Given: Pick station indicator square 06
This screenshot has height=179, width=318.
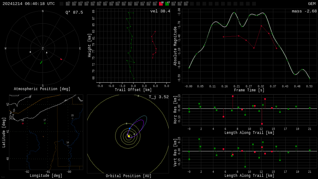Looking at the screenshot, I should pyautogui.click(x=99, y=4).
